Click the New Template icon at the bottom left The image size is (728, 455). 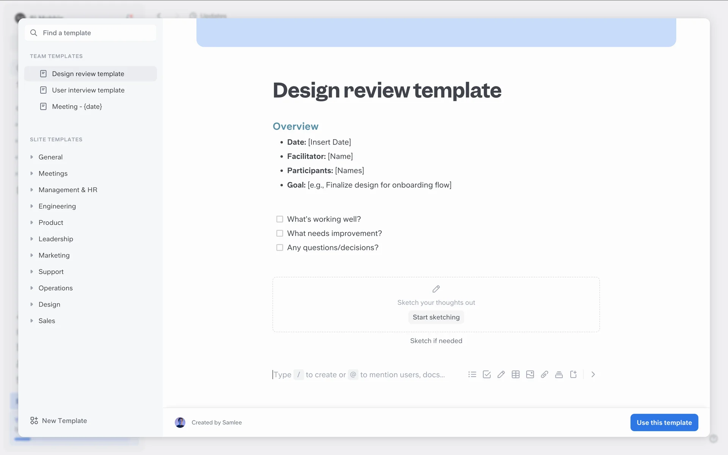click(34, 420)
